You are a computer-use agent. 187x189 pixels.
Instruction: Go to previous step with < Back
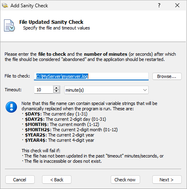click(57, 180)
